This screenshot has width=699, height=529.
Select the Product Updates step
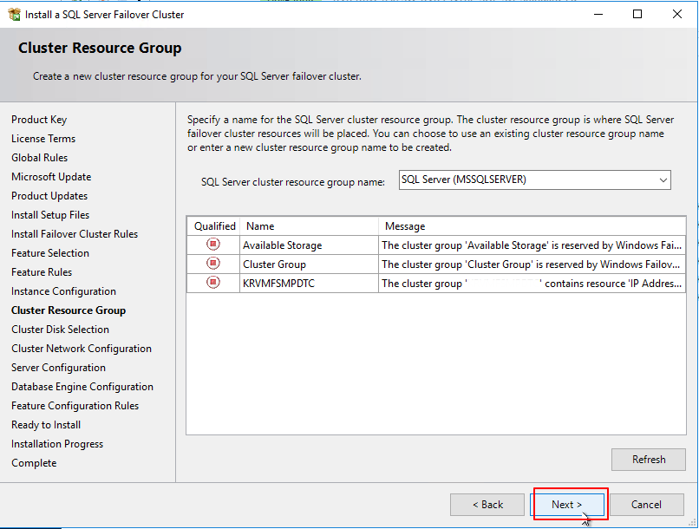click(x=49, y=196)
